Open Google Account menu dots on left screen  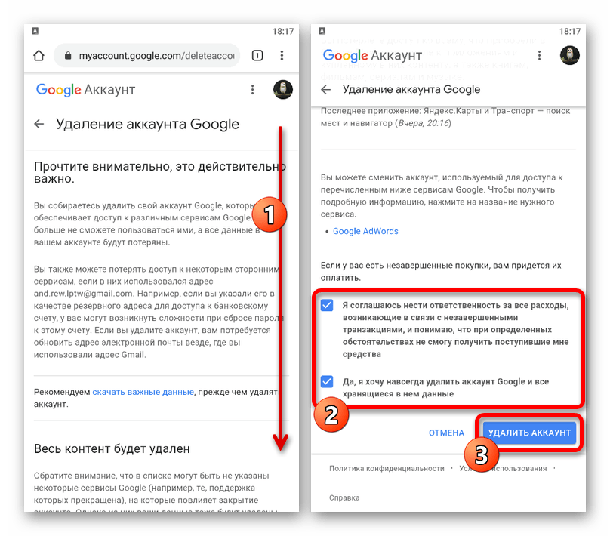pyautogui.click(x=252, y=90)
